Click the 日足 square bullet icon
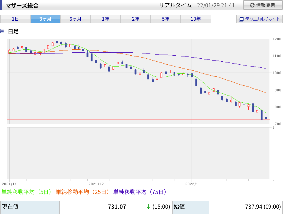Screen dimensions: 284x214 (x=2, y=31)
